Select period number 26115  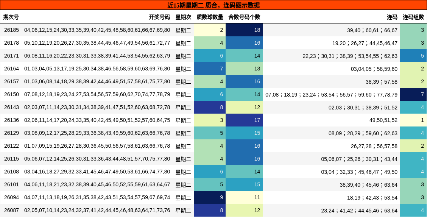coord(11,159)
